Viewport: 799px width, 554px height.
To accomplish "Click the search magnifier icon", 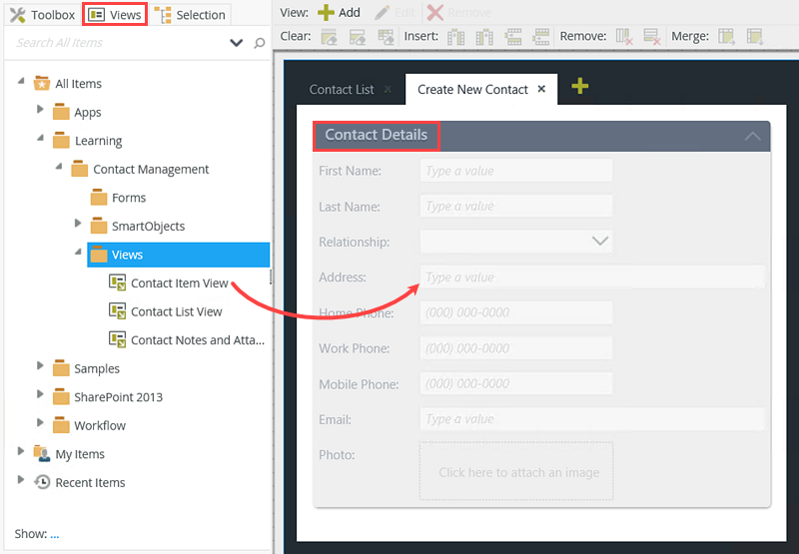I will point(260,43).
